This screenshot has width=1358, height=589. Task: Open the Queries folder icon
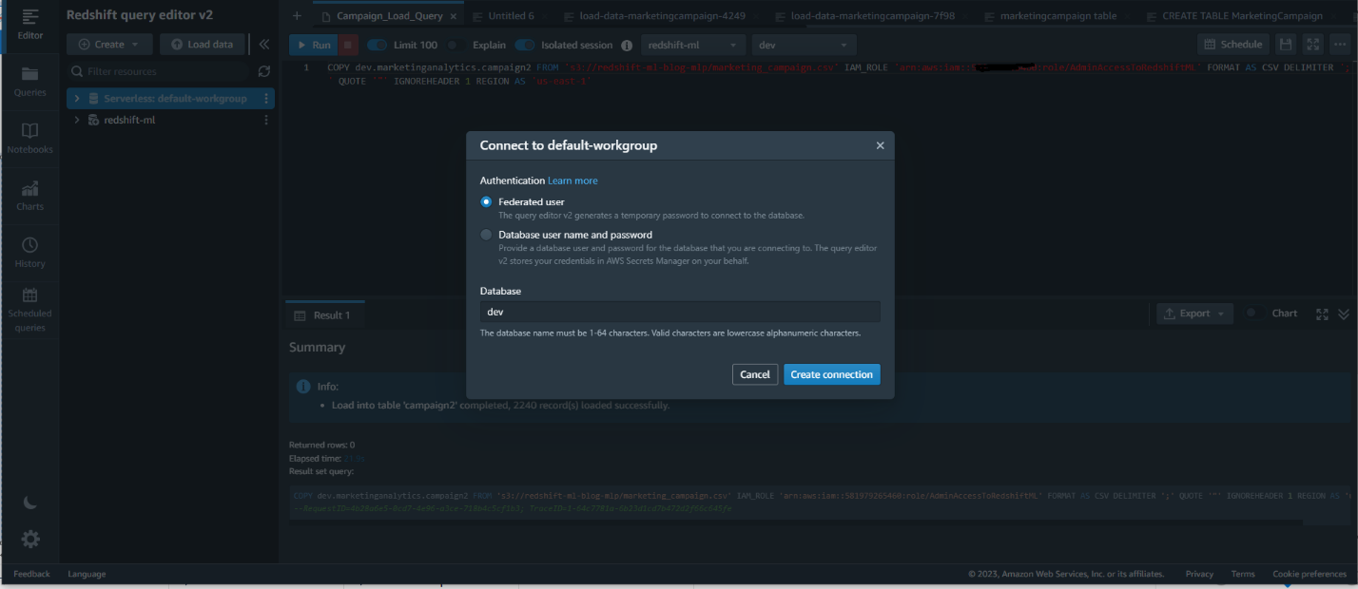30,74
